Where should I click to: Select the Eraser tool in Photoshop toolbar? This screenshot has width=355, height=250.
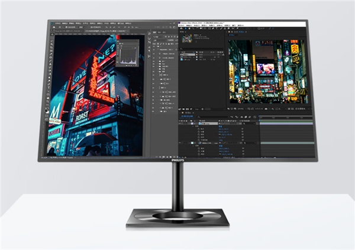point(50,70)
